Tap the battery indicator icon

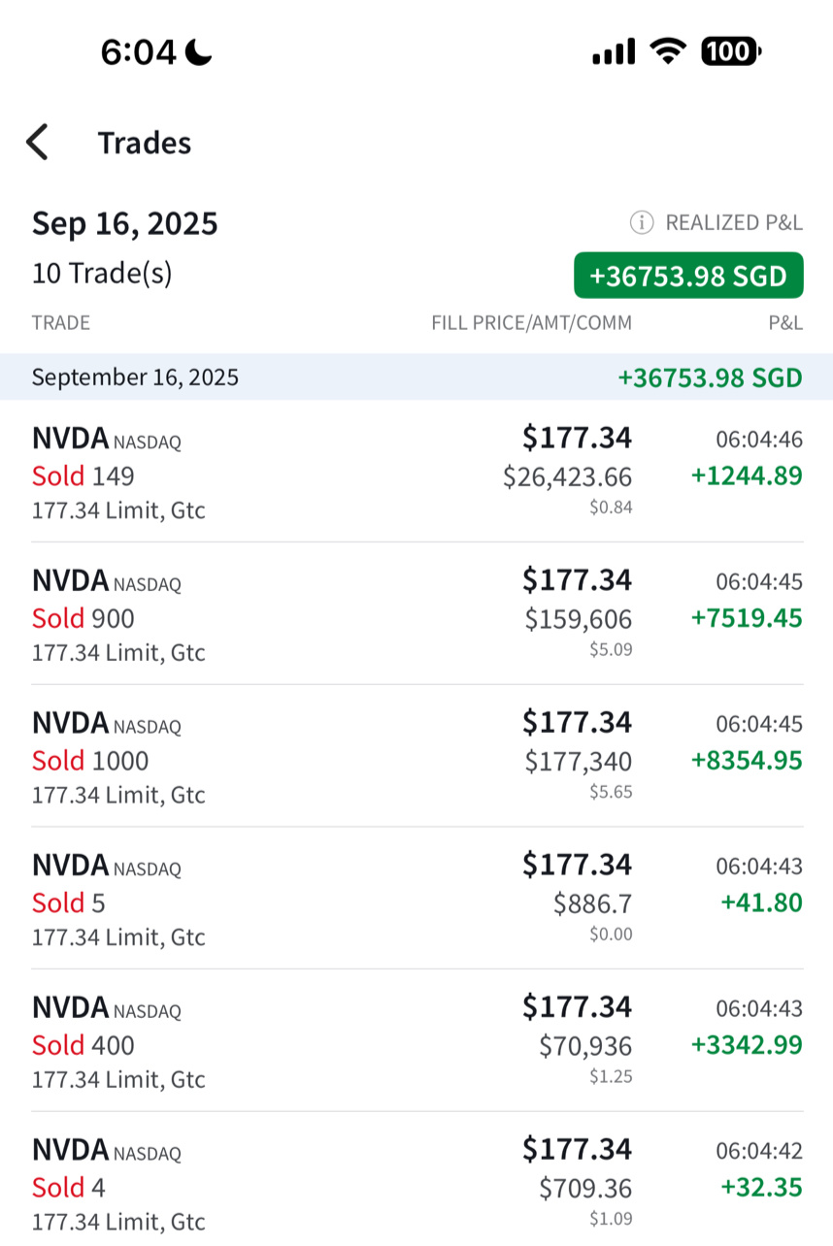tap(731, 51)
